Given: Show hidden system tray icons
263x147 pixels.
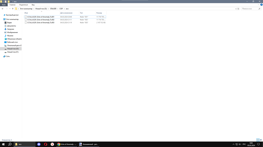Looking at the screenshot, I should (x=234, y=144).
